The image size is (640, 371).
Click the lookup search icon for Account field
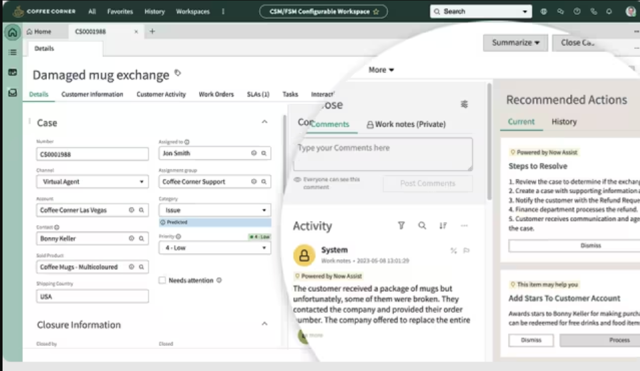pos(141,210)
